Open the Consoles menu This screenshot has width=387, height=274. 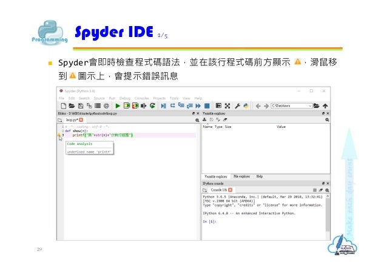(142, 98)
